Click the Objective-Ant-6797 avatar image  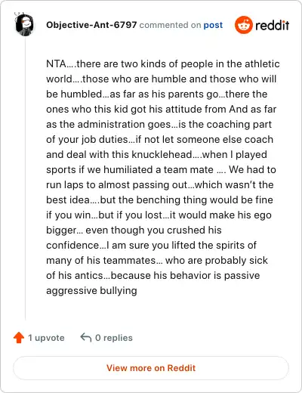(x=24, y=24)
